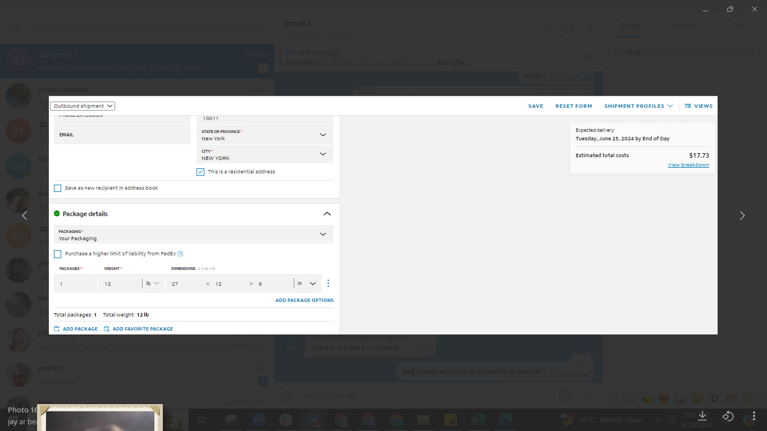
Task: Open the media viewer three-dot menu
Action: [x=754, y=416]
